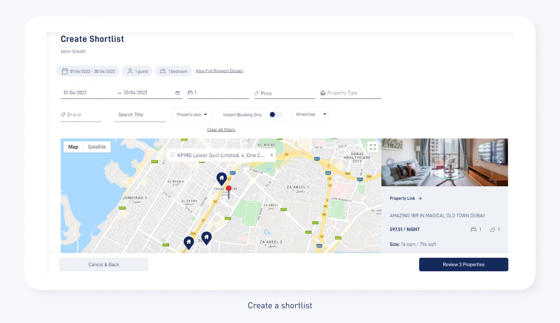Screen dimensions: 560x323
Task: Click Cancel & Back button
Action: (104, 265)
